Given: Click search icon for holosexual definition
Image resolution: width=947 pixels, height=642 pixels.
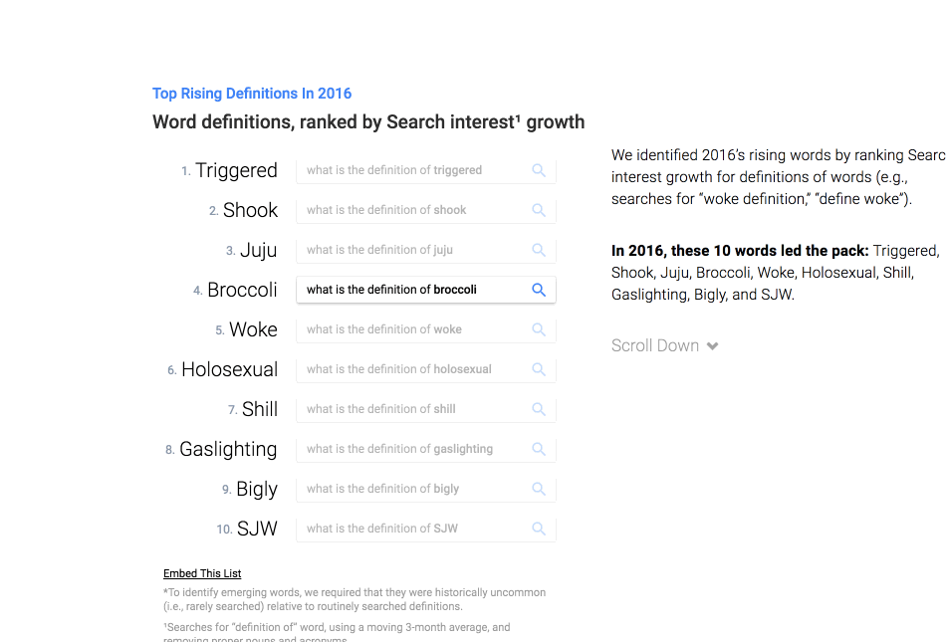Looking at the screenshot, I should point(539,369).
